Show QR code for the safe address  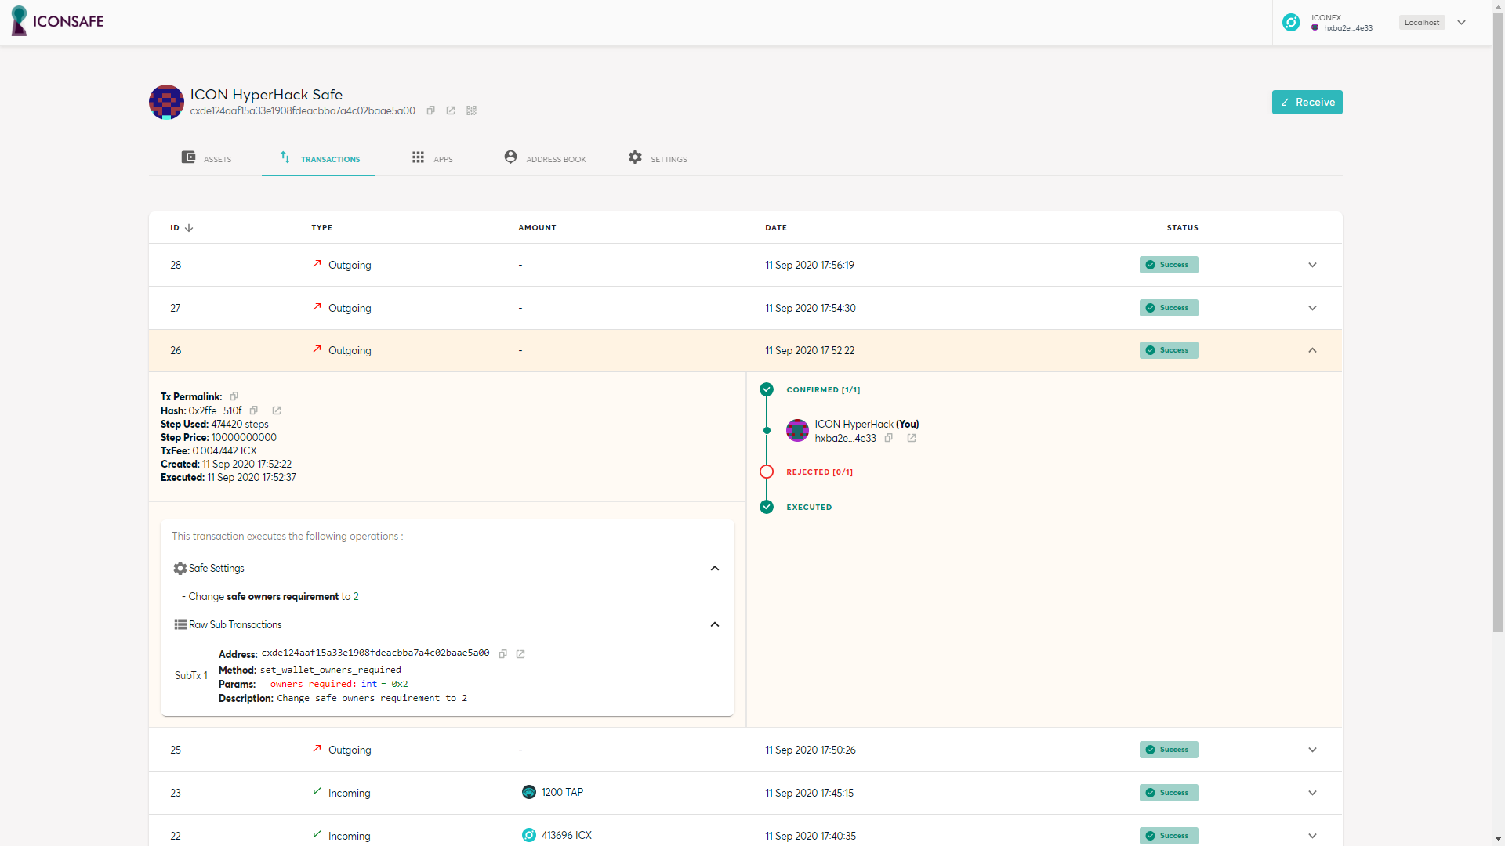(x=471, y=110)
